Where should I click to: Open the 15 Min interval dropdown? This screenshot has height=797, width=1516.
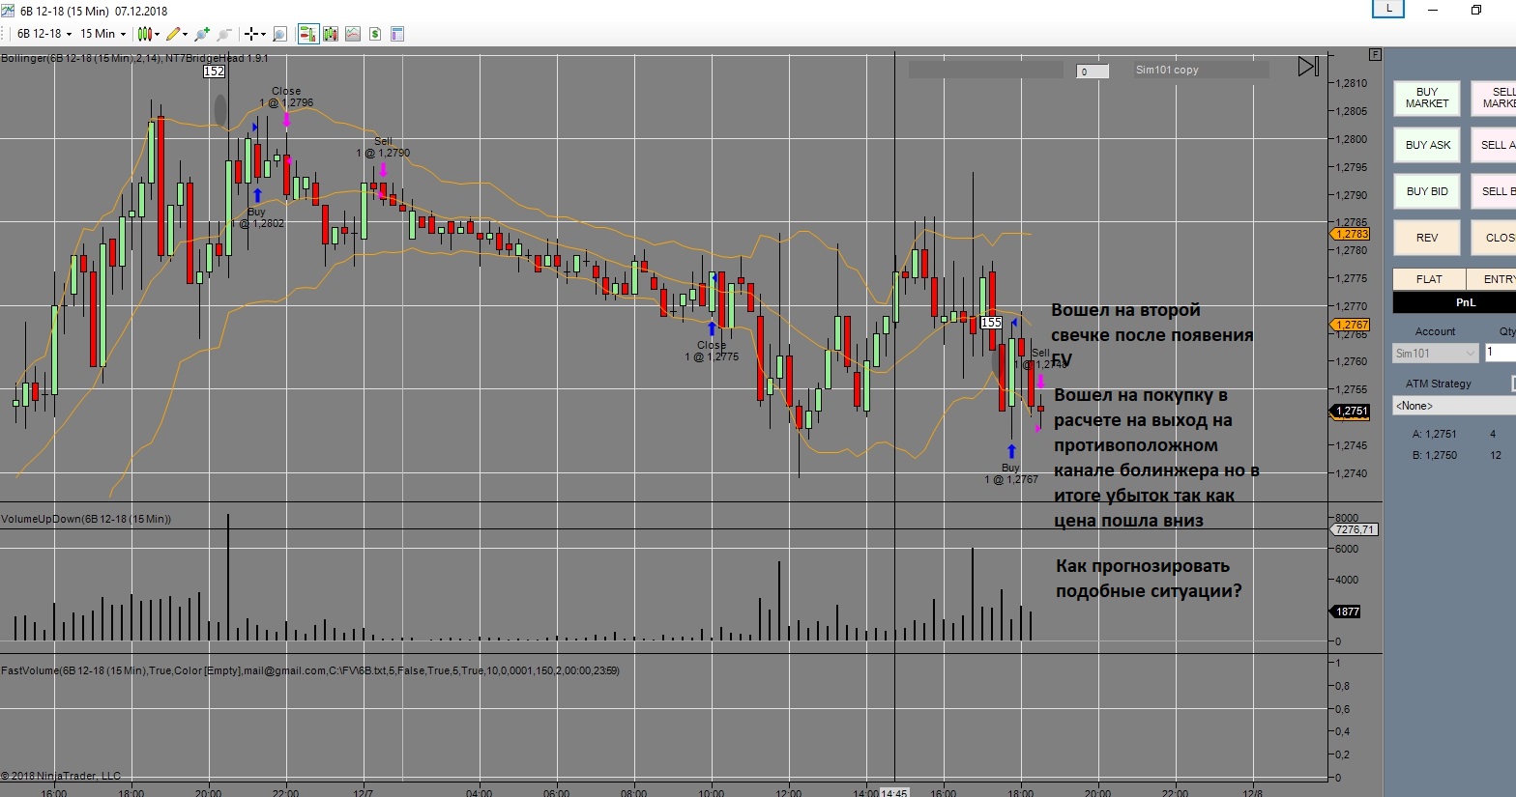pyautogui.click(x=102, y=34)
